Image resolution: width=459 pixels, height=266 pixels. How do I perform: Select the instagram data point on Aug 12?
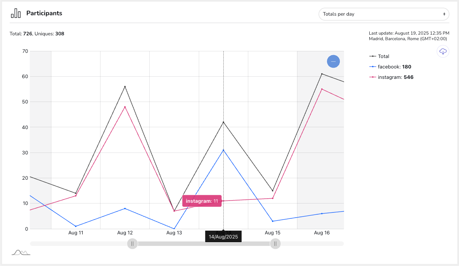(125, 107)
